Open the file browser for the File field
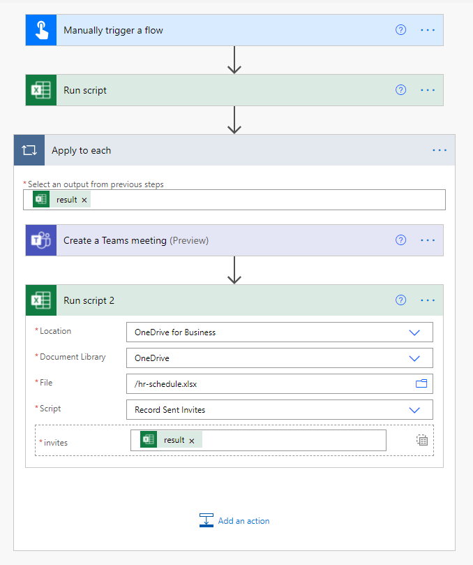The width and height of the screenshot is (473, 565). 421,383
